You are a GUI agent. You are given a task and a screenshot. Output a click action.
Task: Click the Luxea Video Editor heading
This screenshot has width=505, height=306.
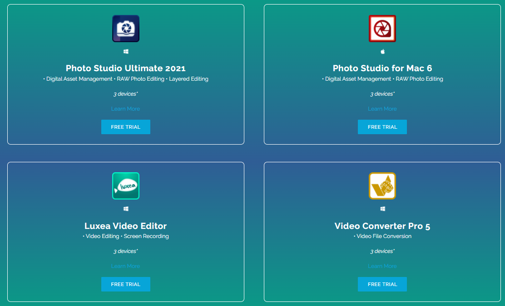coord(126,226)
